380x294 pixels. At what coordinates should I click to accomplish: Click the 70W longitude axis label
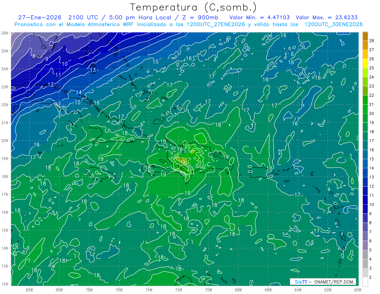tap(208, 290)
